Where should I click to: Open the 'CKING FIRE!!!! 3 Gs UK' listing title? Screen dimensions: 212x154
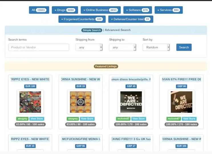pos(131,139)
